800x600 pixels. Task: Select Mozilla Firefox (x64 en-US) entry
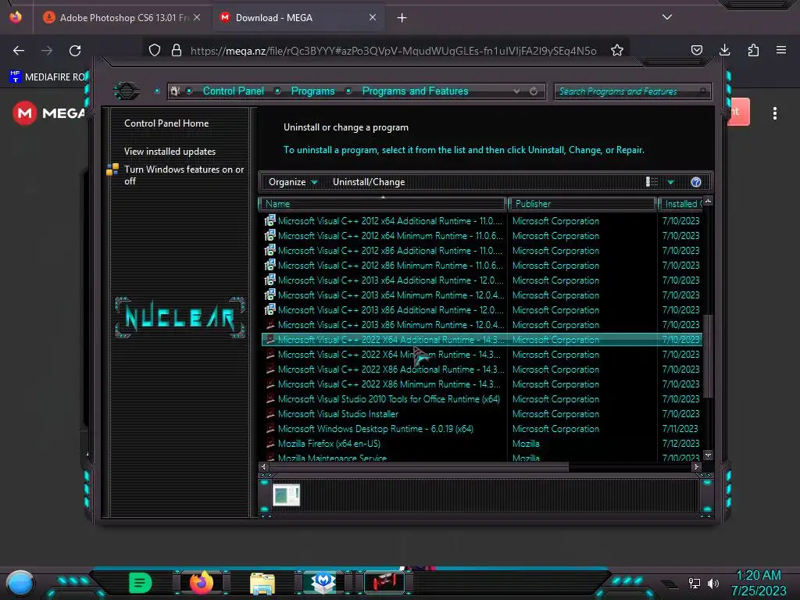click(481, 444)
